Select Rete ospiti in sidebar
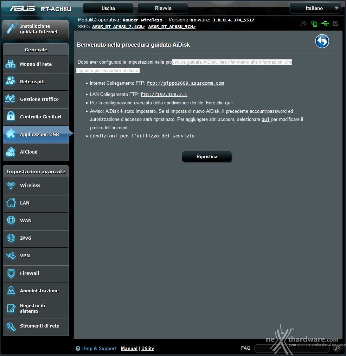Screen dimensions: 346x356 point(36,82)
